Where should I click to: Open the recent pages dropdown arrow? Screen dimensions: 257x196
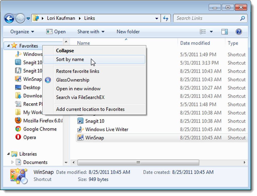tap(28, 19)
